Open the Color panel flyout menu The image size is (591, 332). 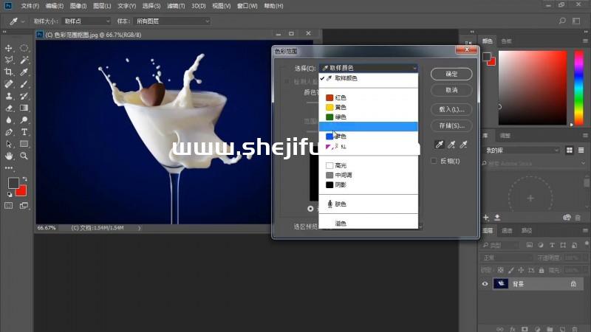(x=585, y=41)
